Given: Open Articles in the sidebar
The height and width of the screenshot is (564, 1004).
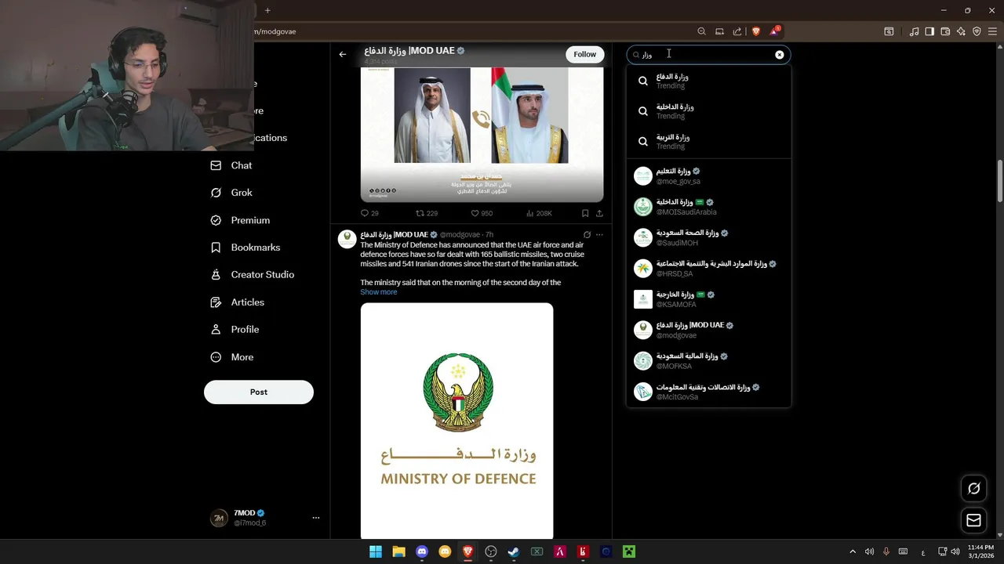Looking at the screenshot, I should click(x=238, y=302).
